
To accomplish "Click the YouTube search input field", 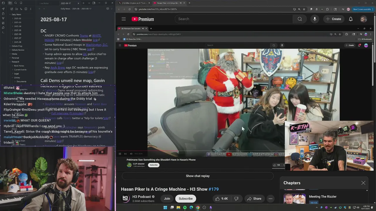I will point(234,19).
